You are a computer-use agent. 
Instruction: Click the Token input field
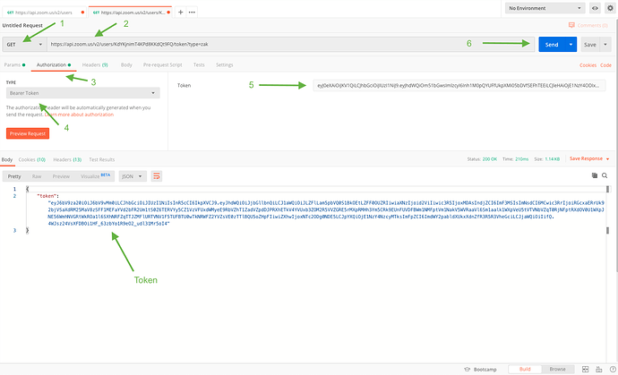(x=459, y=86)
